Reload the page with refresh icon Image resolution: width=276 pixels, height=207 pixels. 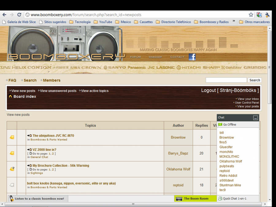click(x=19, y=15)
